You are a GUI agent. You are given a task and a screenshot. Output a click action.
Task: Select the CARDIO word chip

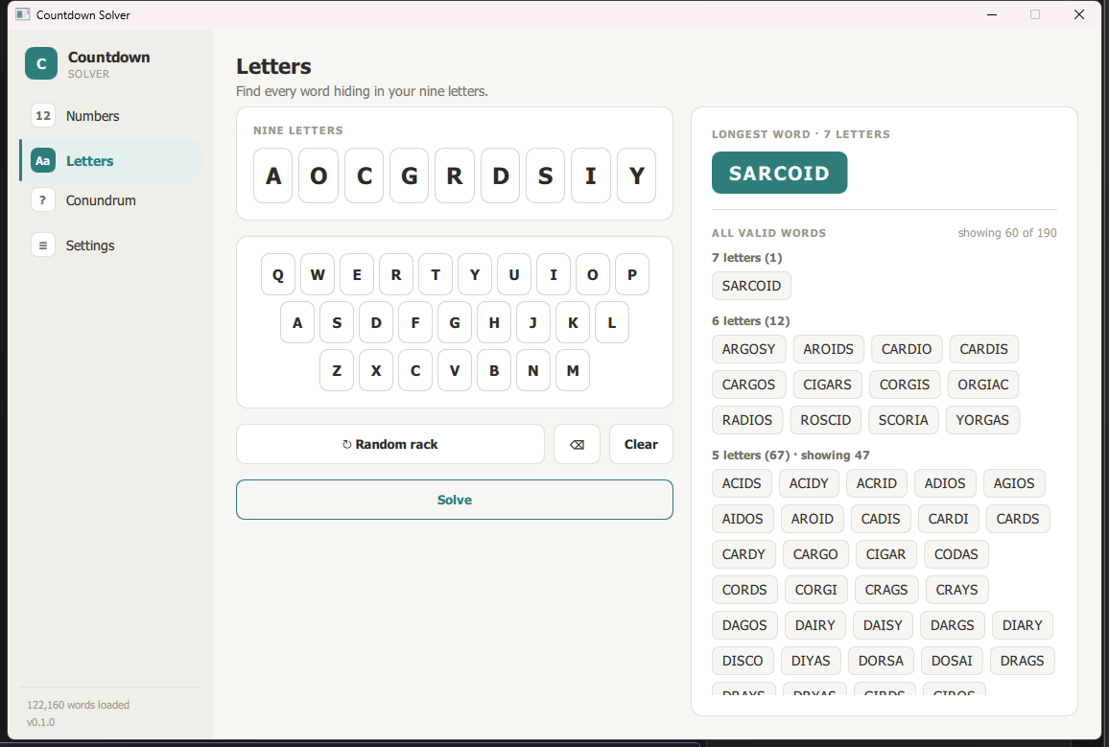point(907,349)
